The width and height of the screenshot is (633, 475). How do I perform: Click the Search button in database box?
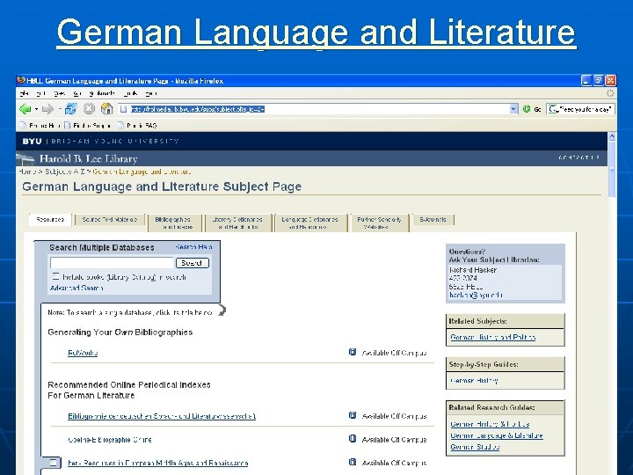pos(193,263)
